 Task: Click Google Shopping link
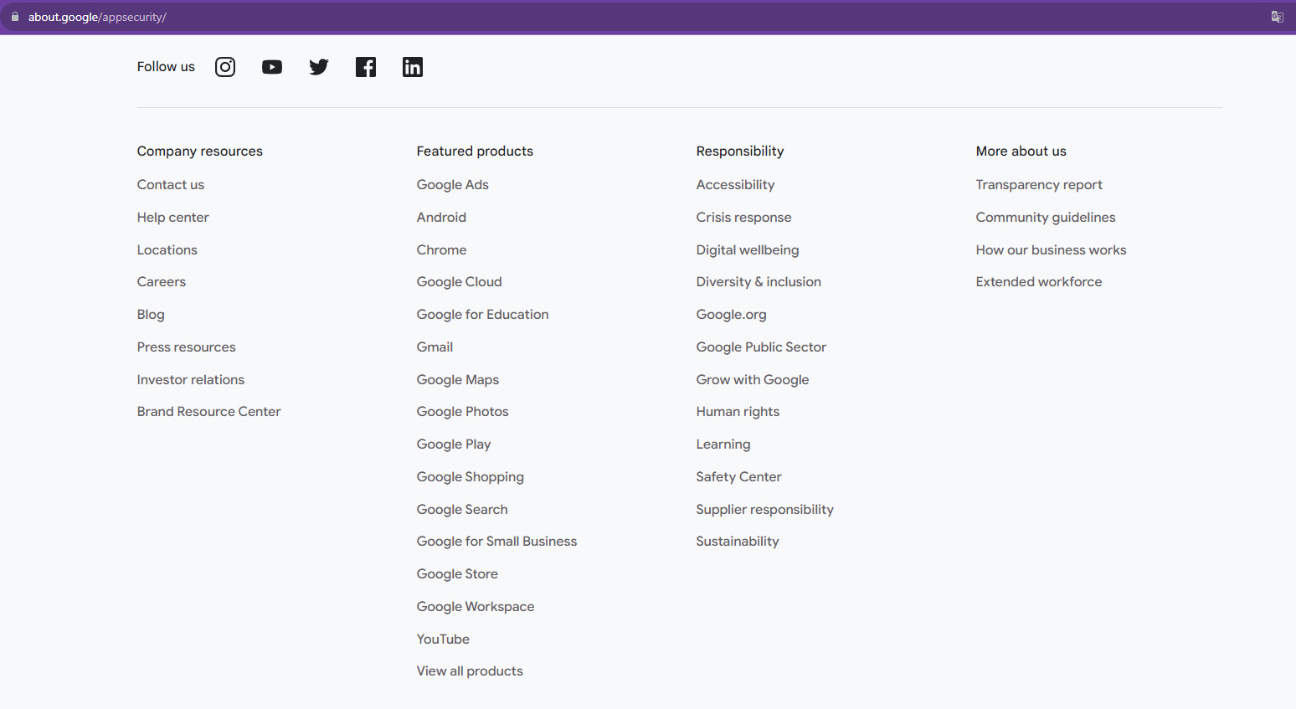pyautogui.click(x=471, y=477)
